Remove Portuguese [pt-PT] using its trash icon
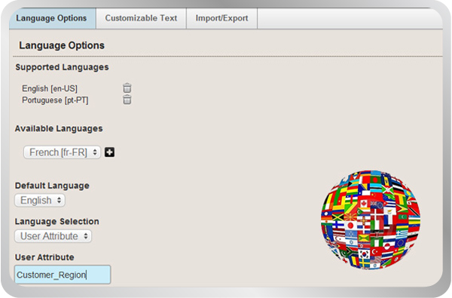 pyautogui.click(x=127, y=100)
